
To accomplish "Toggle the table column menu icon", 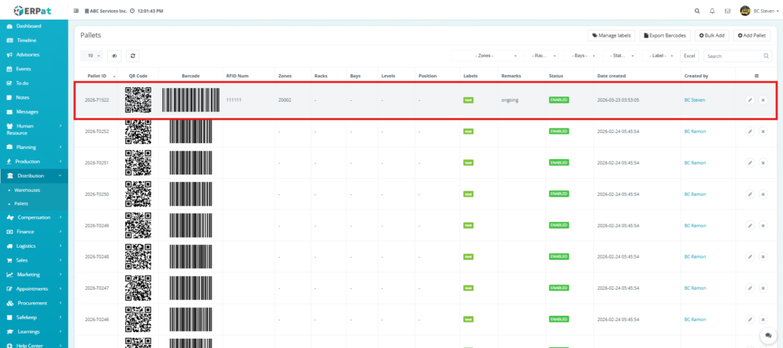I will click(x=756, y=76).
